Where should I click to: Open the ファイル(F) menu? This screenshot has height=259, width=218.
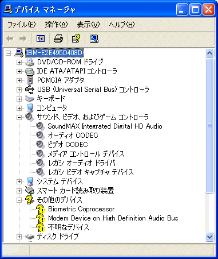click(x=21, y=25)
